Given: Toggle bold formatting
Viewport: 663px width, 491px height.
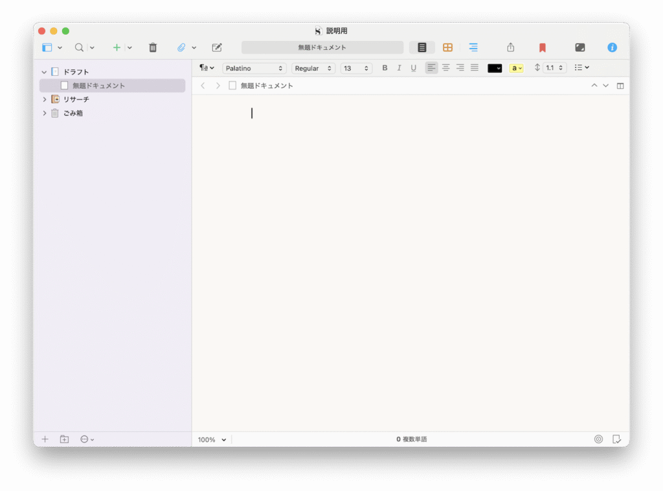Looking at the screenshot, I should coord(385,67).
